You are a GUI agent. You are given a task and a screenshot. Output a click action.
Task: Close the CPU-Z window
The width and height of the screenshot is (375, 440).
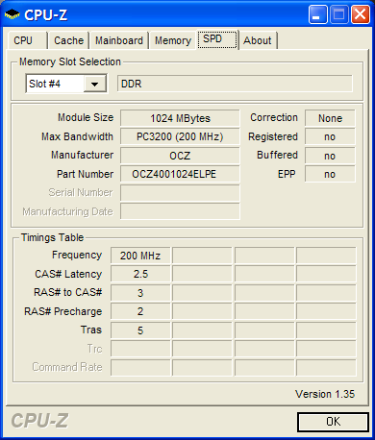click(361, 14)
